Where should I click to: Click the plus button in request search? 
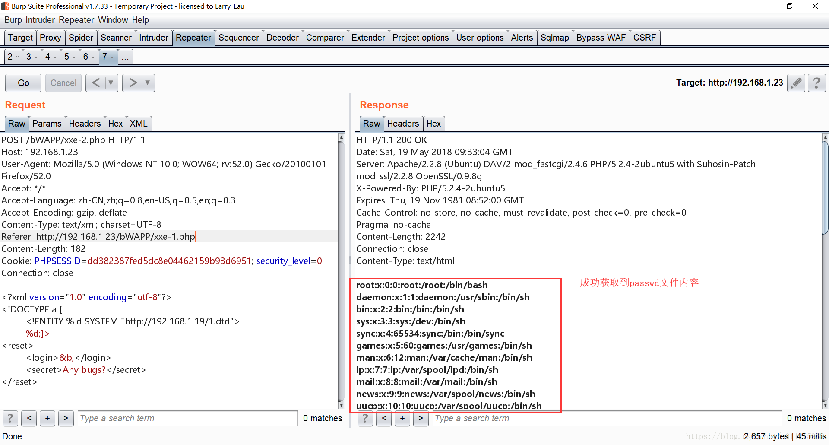(47, 418)
